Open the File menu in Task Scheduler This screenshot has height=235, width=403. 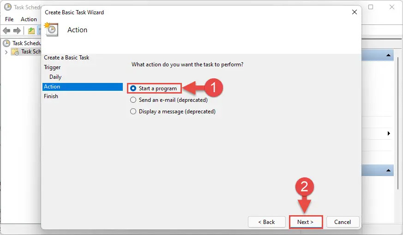tap(9, 19)
